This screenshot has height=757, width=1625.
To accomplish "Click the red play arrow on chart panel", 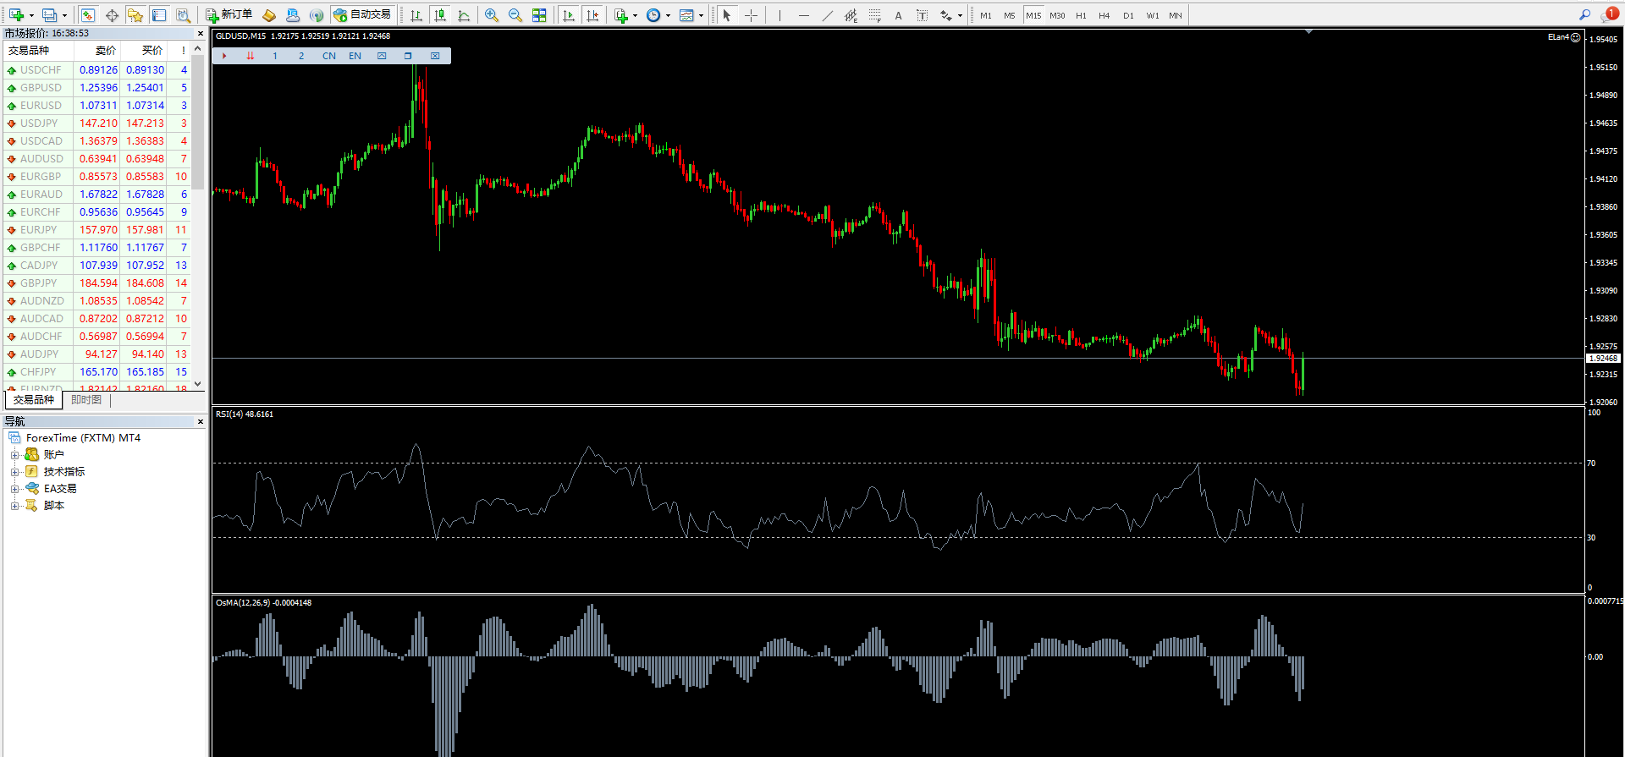I will click(224, 56).
